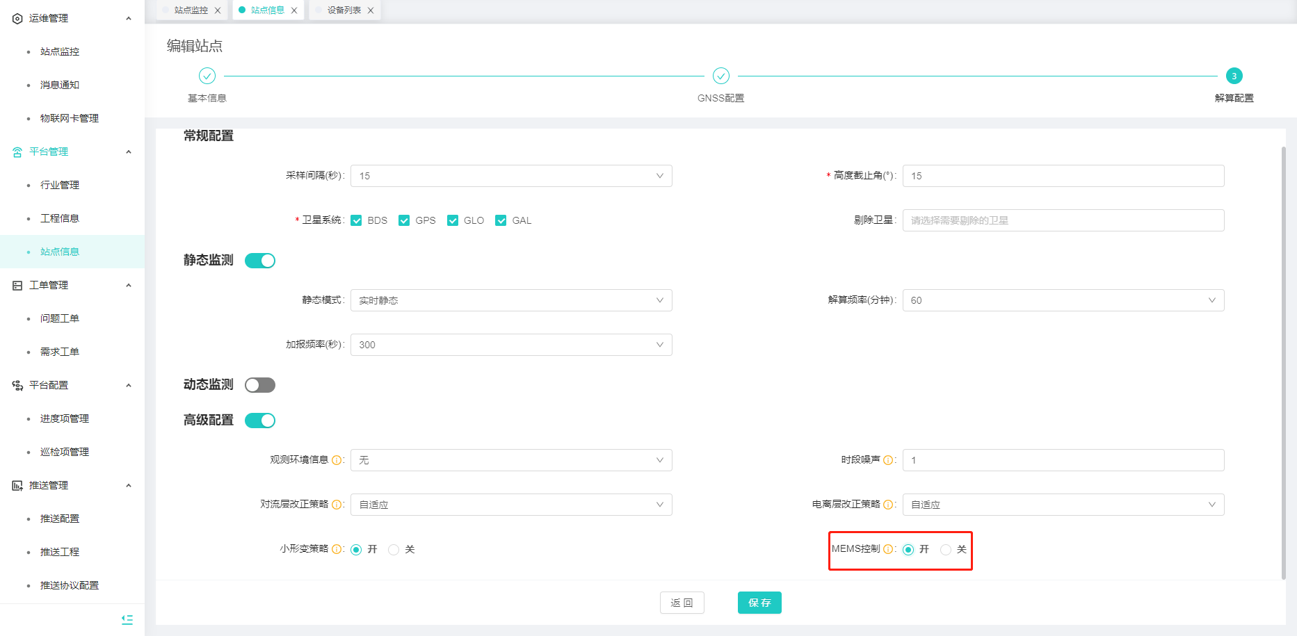Enable the 动态监测 toggle switch
The width and height of the screenshot is (1297, 636).
pos(260,385)
